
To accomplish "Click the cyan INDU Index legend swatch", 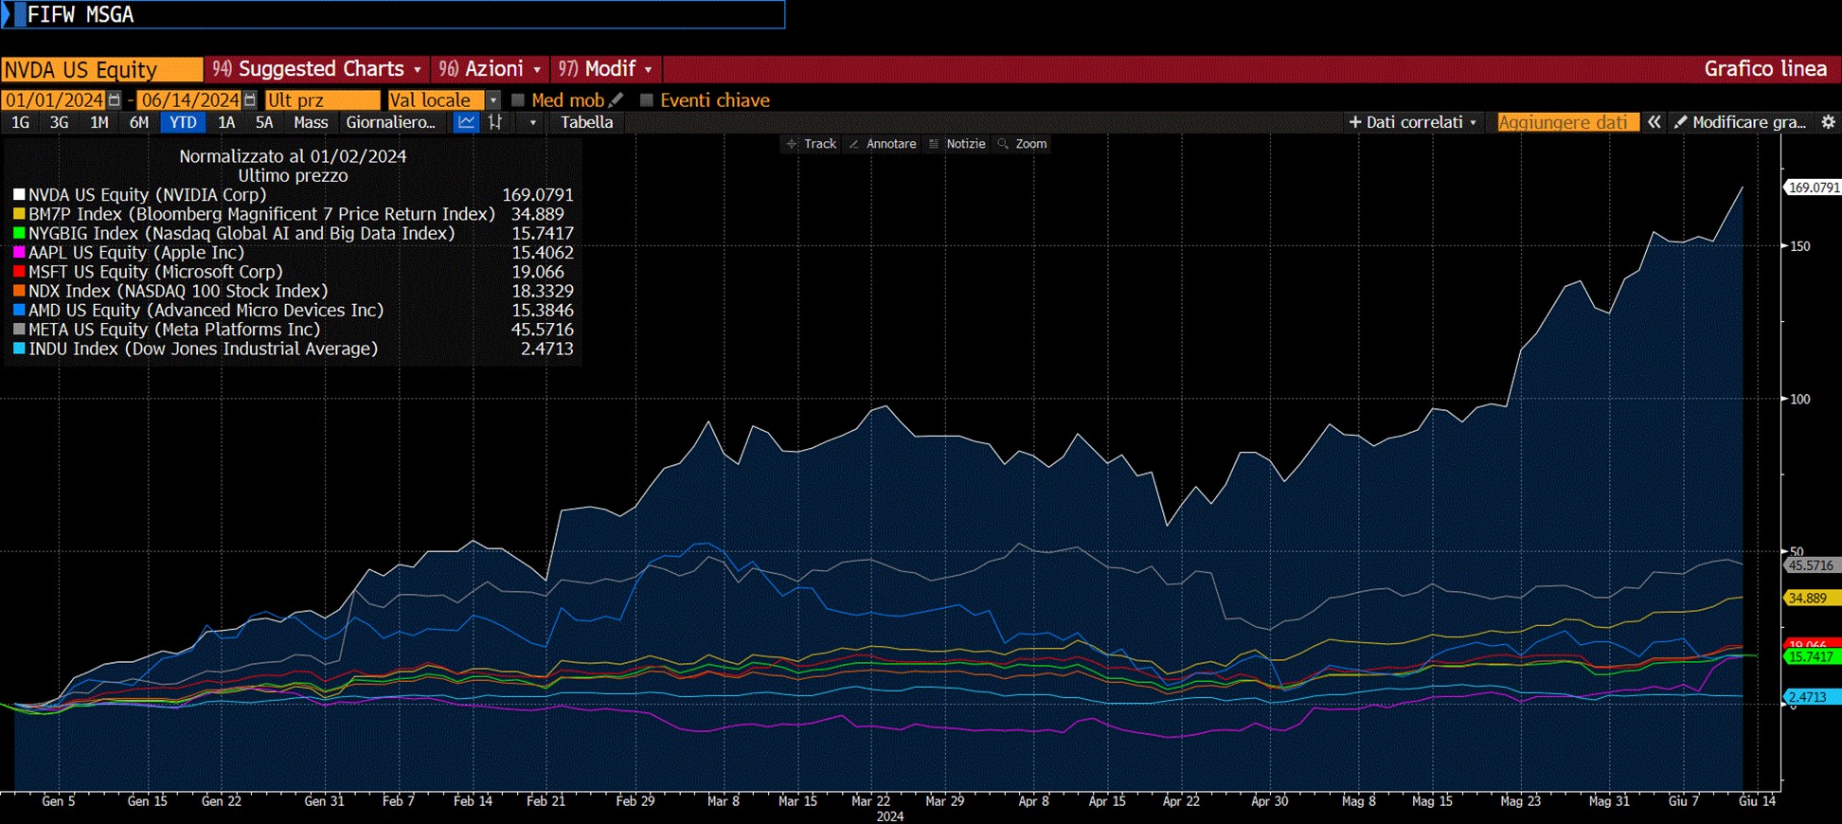I will click(x=19, y=349).
